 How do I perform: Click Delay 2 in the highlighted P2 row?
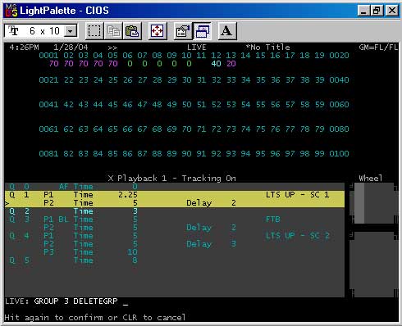click(211, 203)
